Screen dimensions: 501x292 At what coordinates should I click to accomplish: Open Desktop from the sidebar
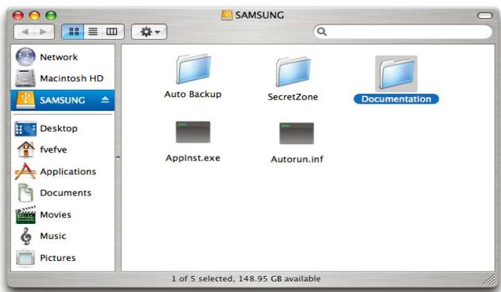click(63, 128)
